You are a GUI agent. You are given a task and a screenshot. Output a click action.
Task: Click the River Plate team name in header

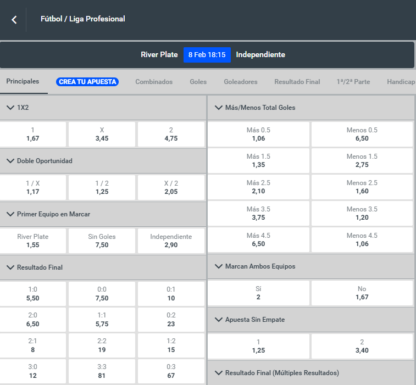click(x=159, y=54)
